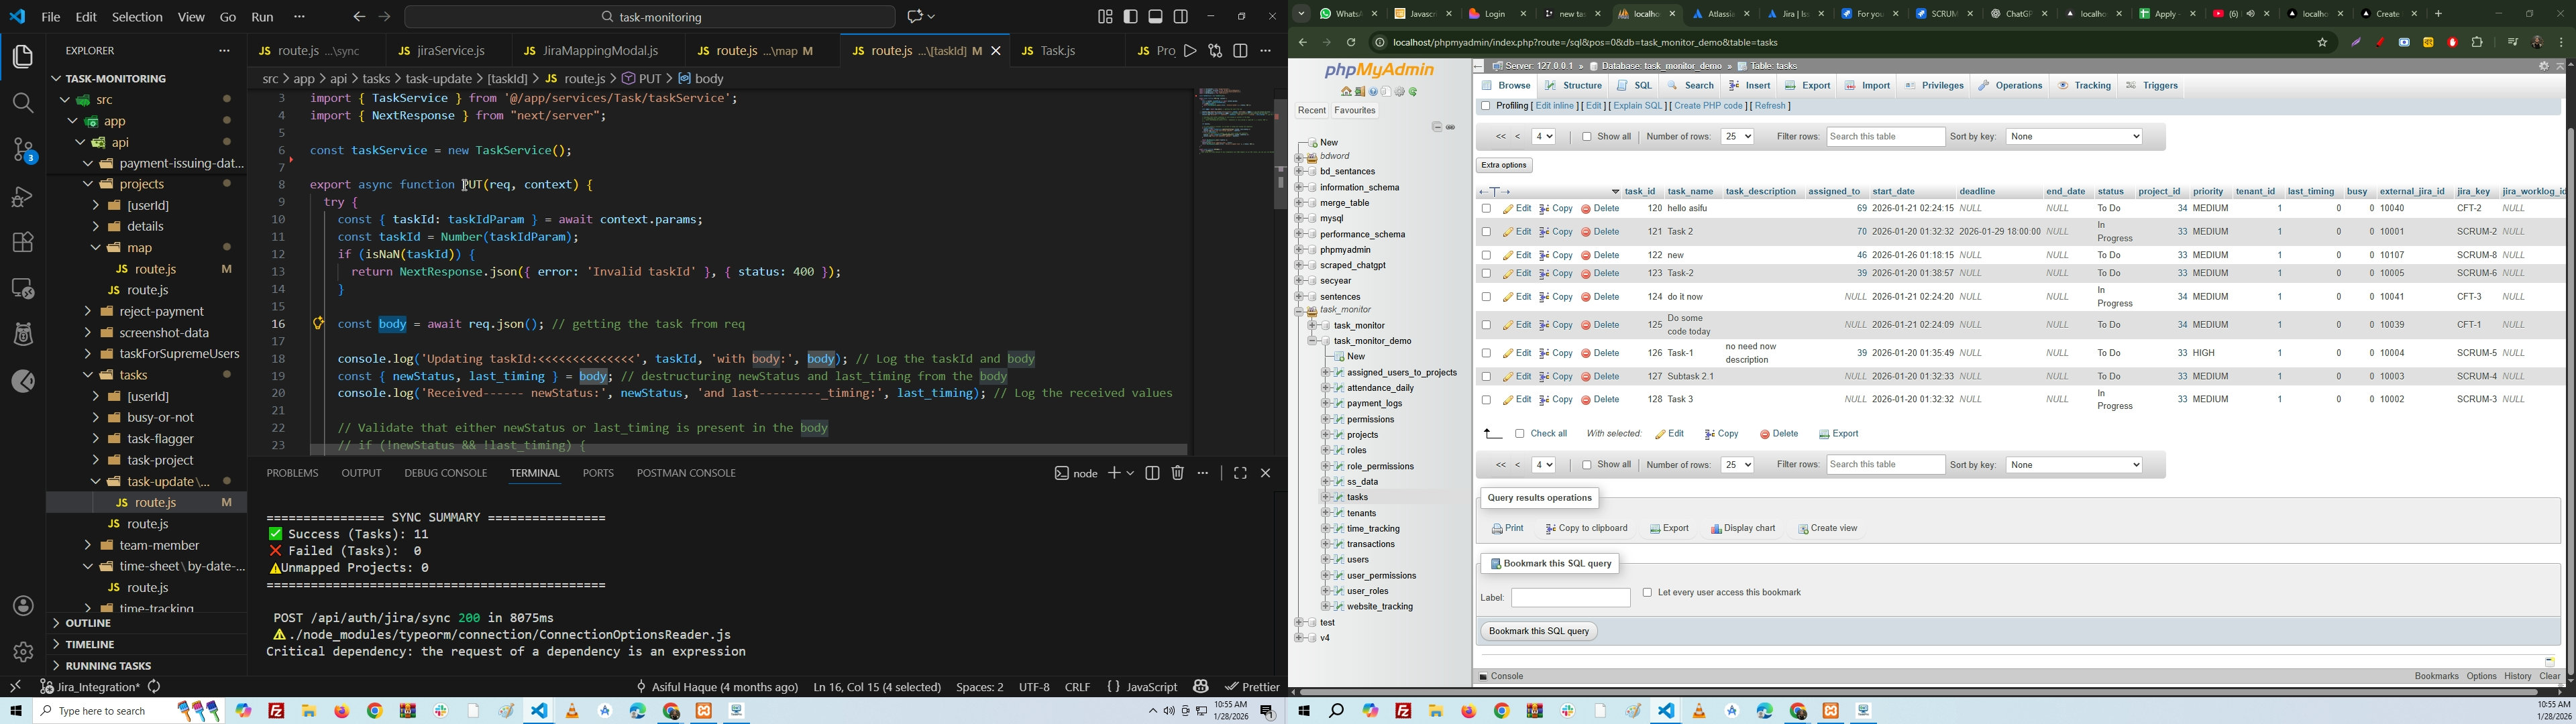Open the upper Sort by key dropdown
2576x724 pixels.
(x=2073, y=137)
